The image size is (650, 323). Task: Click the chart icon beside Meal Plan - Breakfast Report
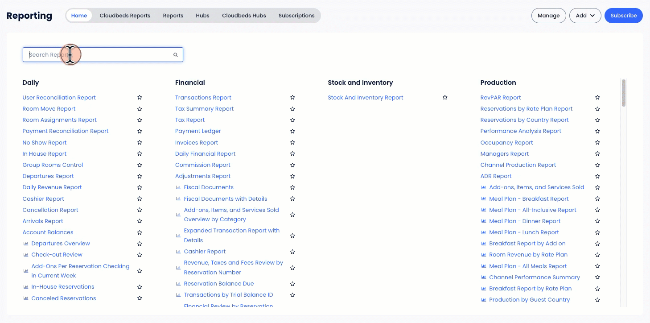(483, 199)
